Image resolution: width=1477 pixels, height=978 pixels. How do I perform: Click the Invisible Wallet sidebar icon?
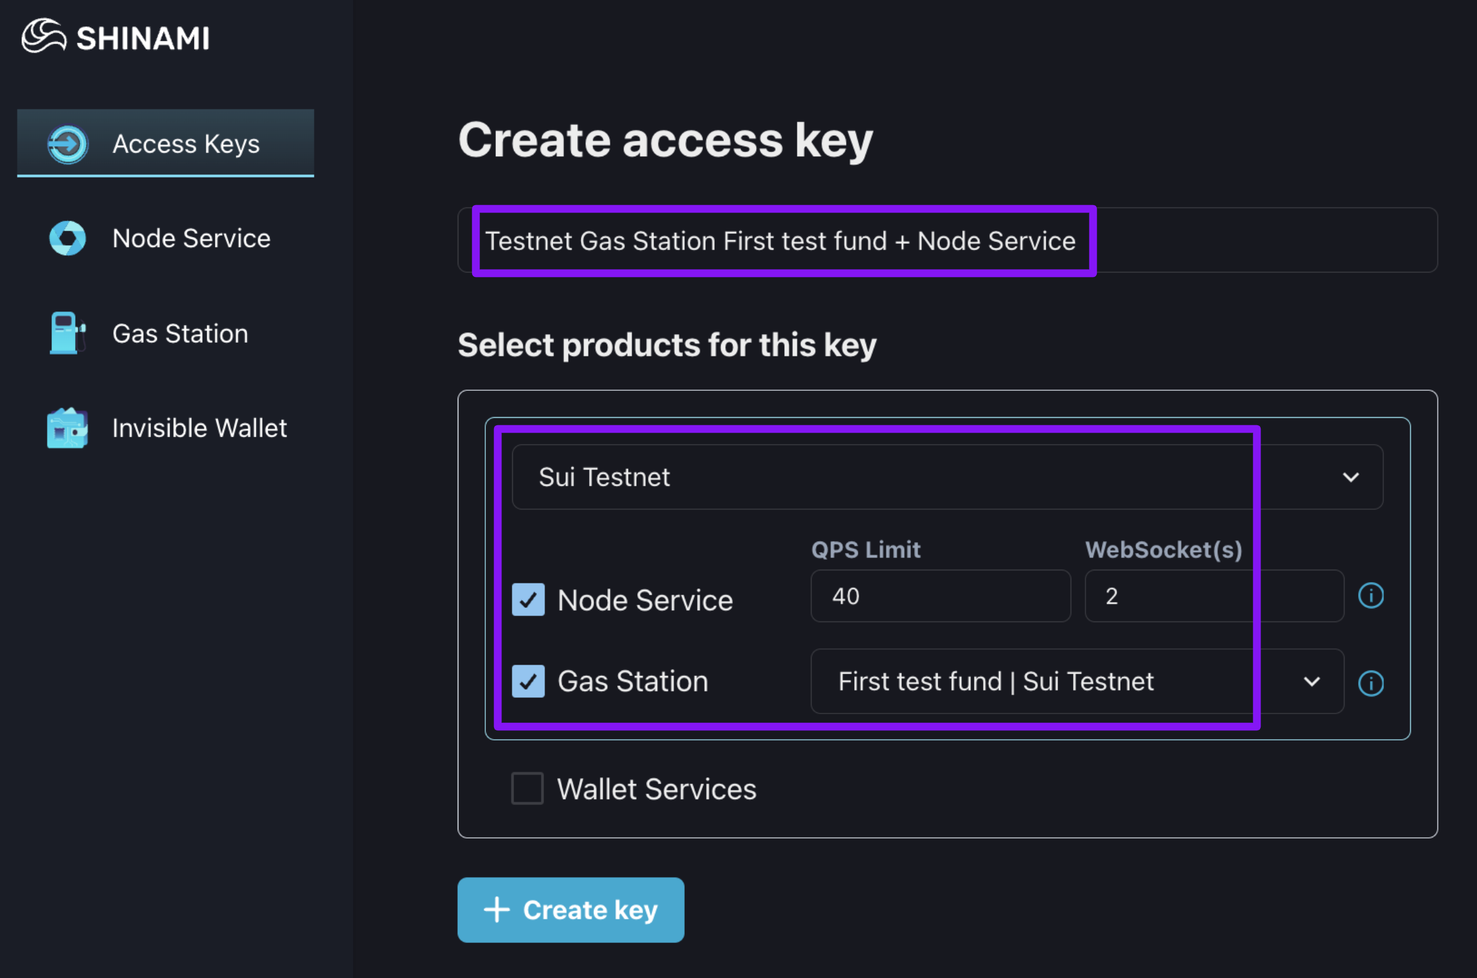(68, 428)
